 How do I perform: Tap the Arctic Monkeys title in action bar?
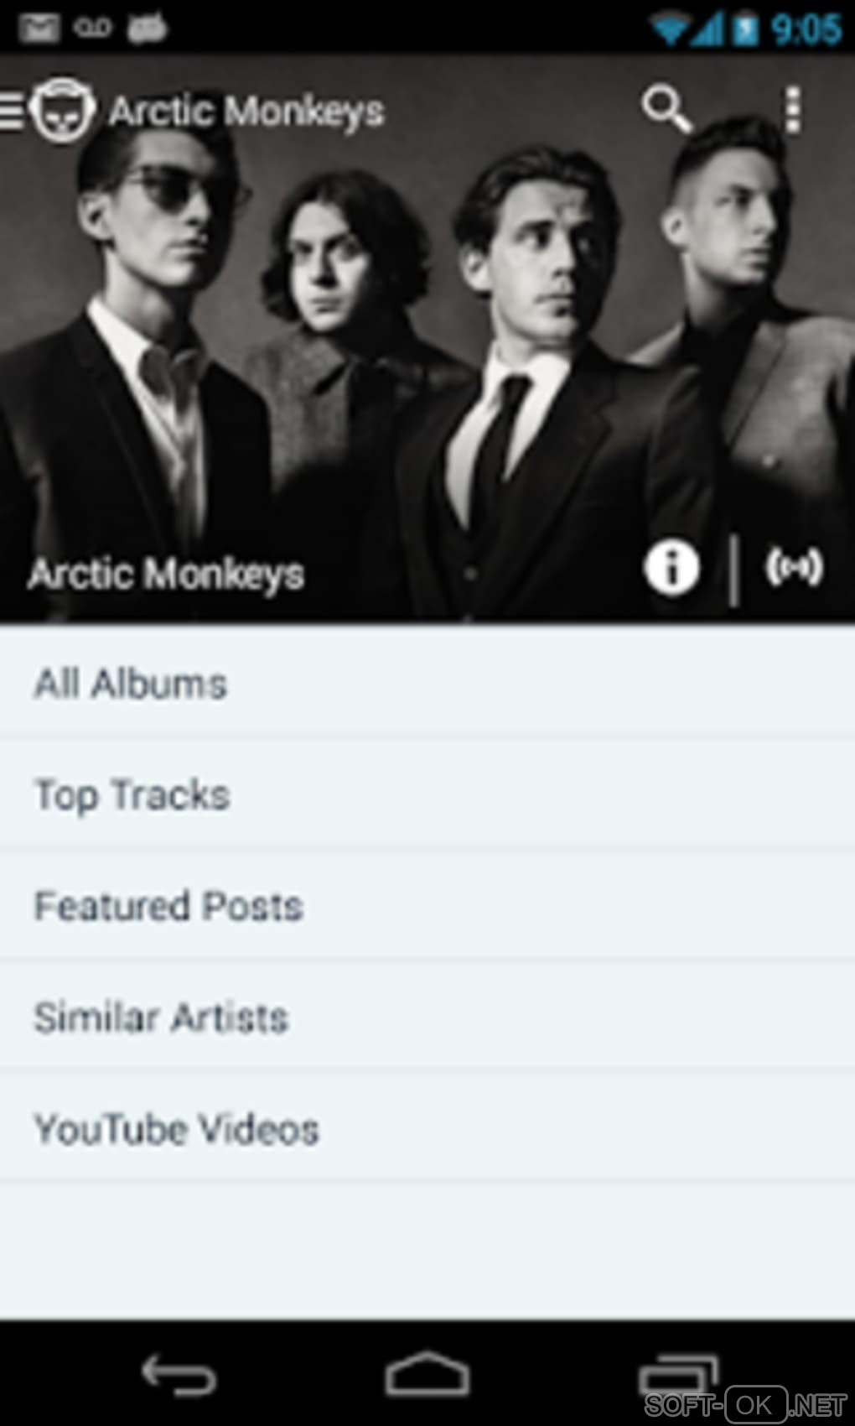click(246, 111)
